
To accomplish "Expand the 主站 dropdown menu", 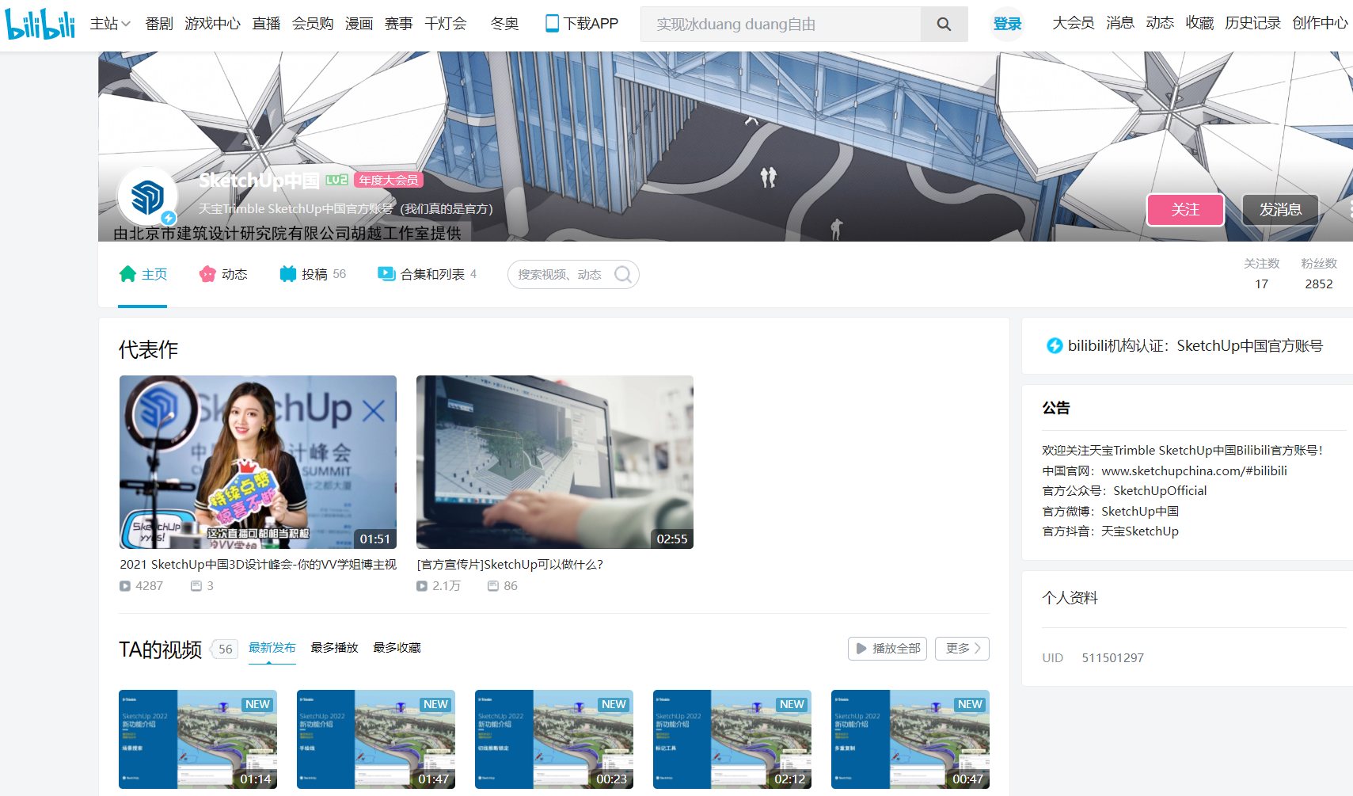I will pos(110,24).
